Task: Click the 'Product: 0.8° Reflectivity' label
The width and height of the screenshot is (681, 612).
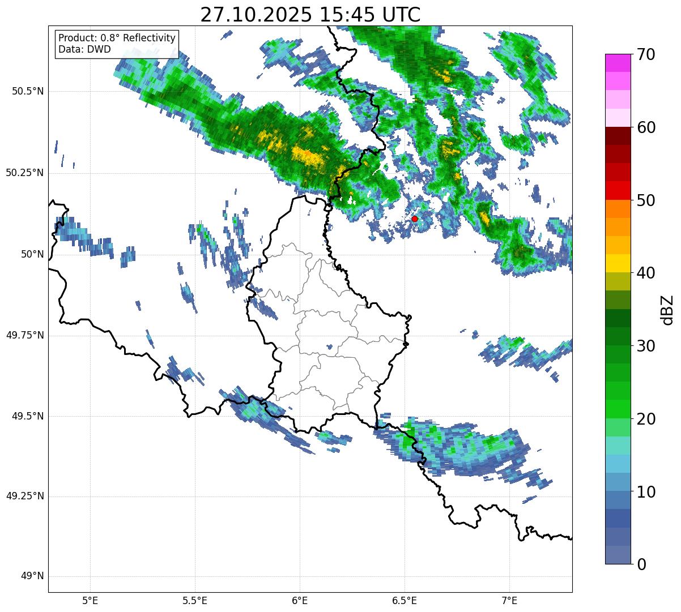Action: pyautogui.click(x=117, y=38)
